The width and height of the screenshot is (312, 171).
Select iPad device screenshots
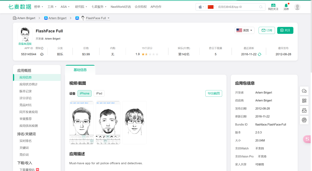[99, 94]
